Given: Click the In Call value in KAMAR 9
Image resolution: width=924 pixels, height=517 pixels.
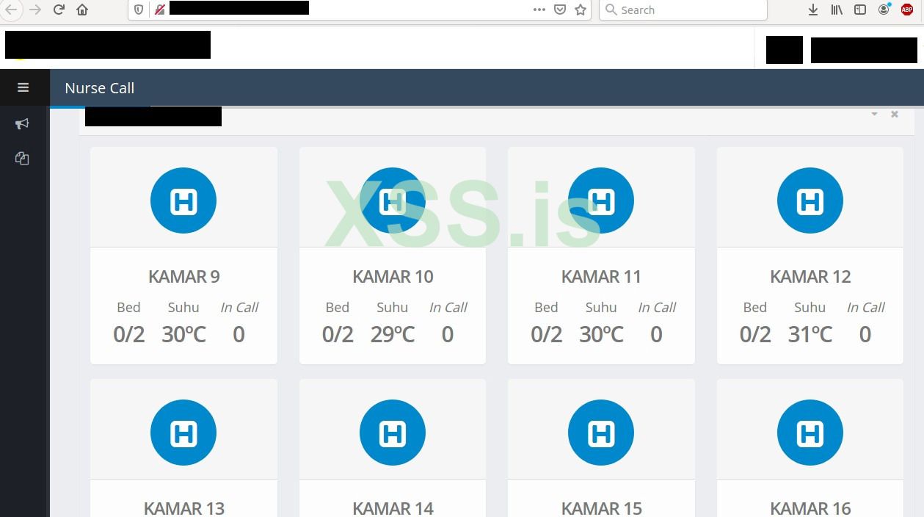Looking at the screenshot, I should (x=239, y=335).
